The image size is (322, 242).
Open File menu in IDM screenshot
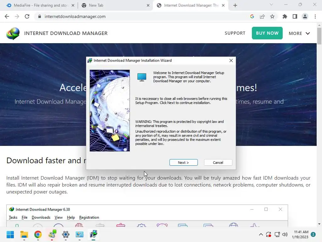pyautogui.click(x=25, y=217)
